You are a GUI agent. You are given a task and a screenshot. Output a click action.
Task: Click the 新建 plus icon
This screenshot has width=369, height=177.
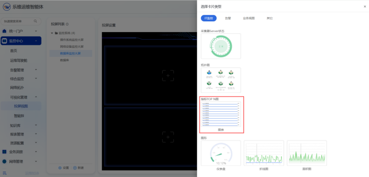click(75, 168)
